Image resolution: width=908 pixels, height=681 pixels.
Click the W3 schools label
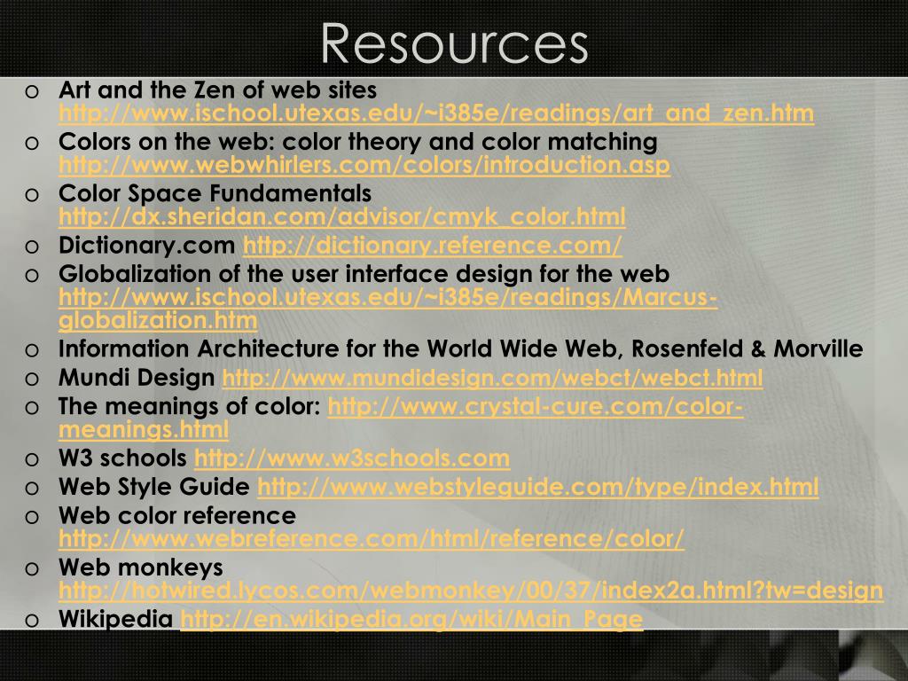122,458
